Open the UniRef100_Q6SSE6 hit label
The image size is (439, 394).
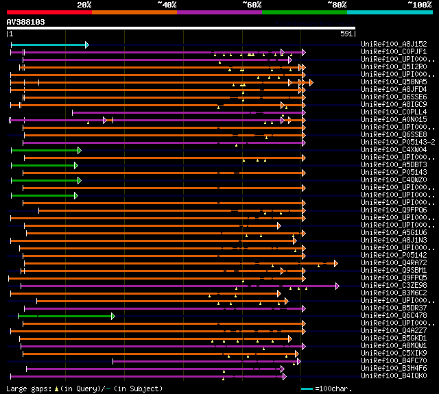394,97
